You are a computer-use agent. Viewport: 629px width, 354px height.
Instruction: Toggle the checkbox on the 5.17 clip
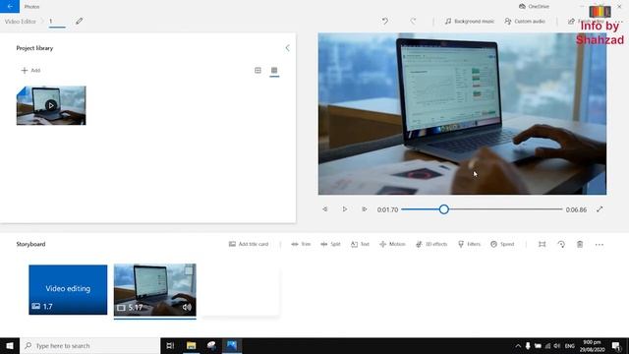coord(188,271)
